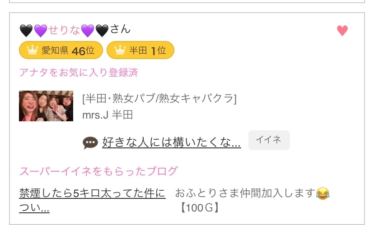Click the 半田・熟女パブ/熟女キャバクラ category text
The width and height of the screenshot is (374, 225).
coord(159,98)
